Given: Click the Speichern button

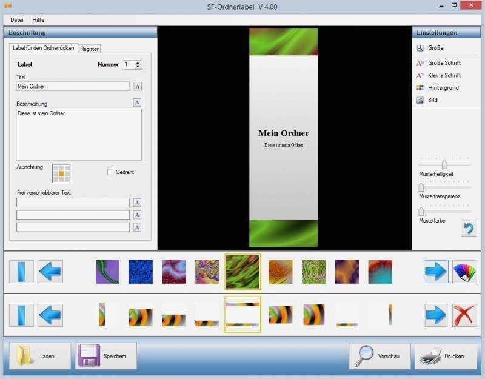Looking at the screenshot, I should tap(105, 356).
